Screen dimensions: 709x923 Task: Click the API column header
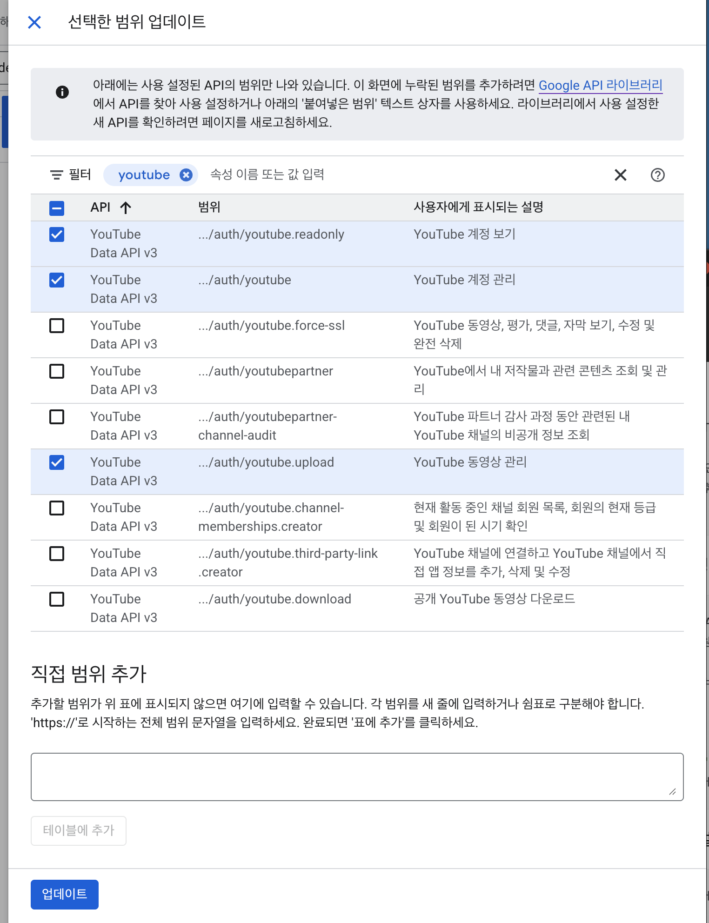click(x=100, y=207)
